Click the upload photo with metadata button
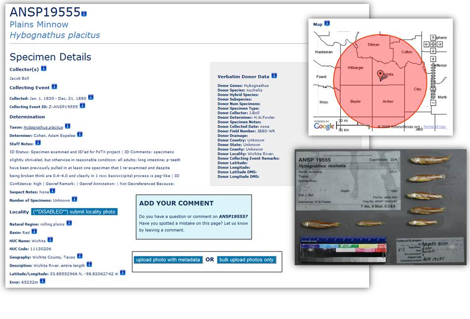 (168, 259)
